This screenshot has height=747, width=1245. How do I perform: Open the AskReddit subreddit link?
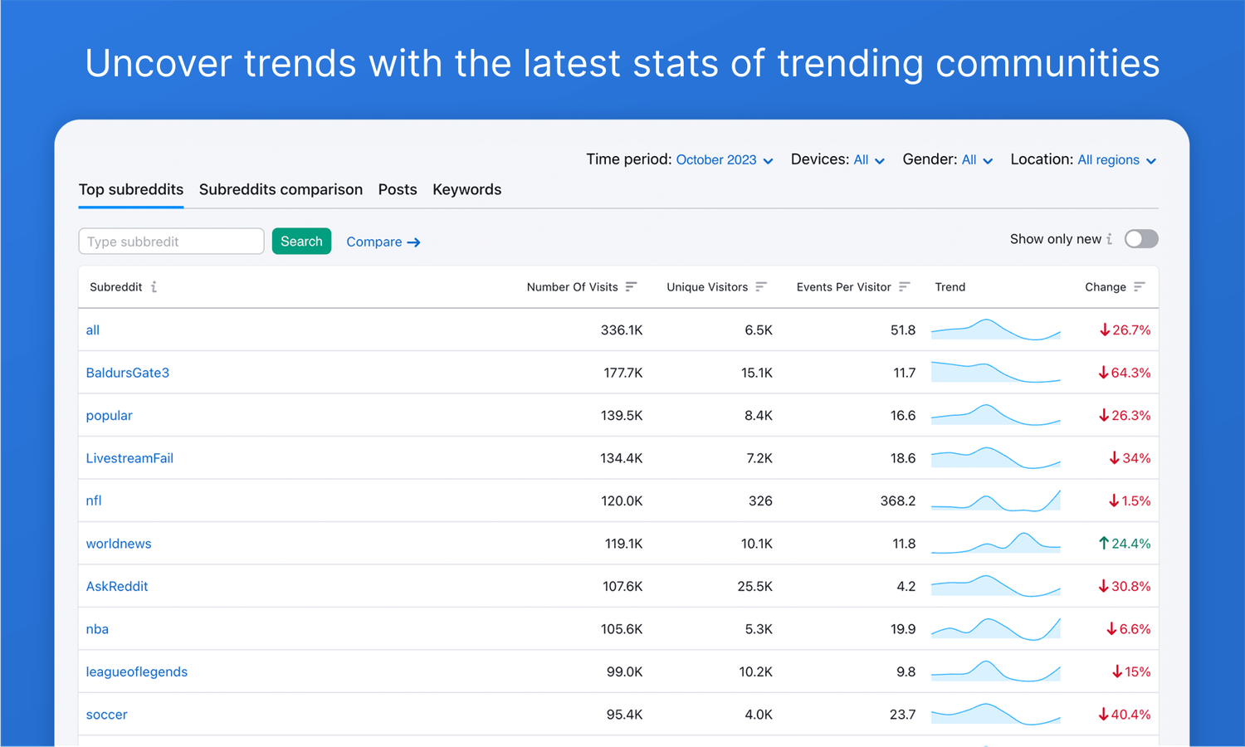point(117,587)
